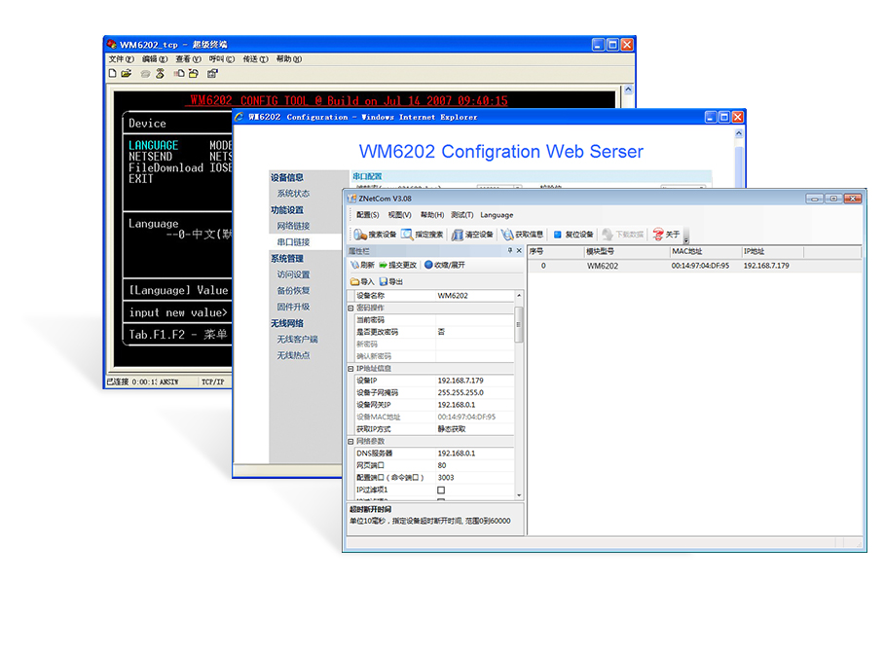
Task: Open Language menu in ZNetCom
Action: tap(497, 215)
